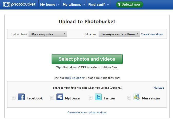173x130 pixels.
Task: Expand the arrow next to My home
Action: click(59, 5)
